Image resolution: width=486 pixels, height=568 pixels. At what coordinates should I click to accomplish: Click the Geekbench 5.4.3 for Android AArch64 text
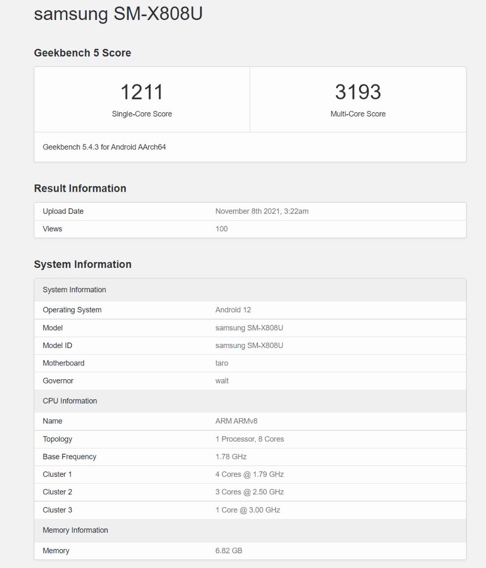104,147
